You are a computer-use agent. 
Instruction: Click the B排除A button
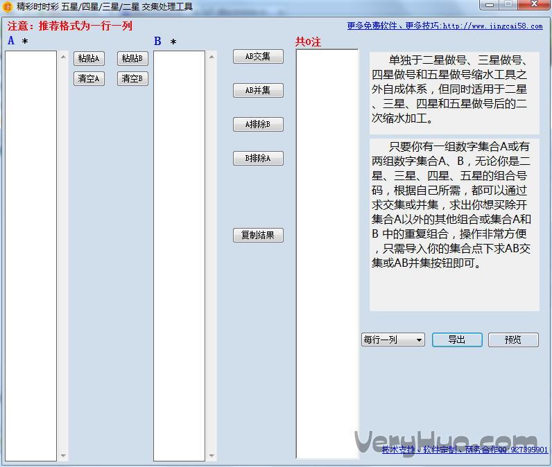[258, 158]
